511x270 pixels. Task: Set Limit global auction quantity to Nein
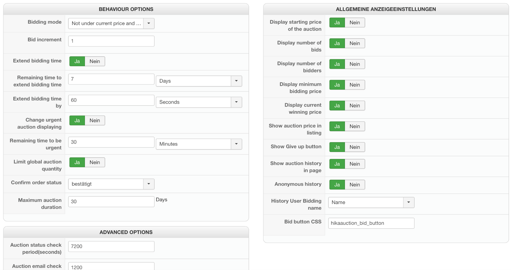(95, 162)
